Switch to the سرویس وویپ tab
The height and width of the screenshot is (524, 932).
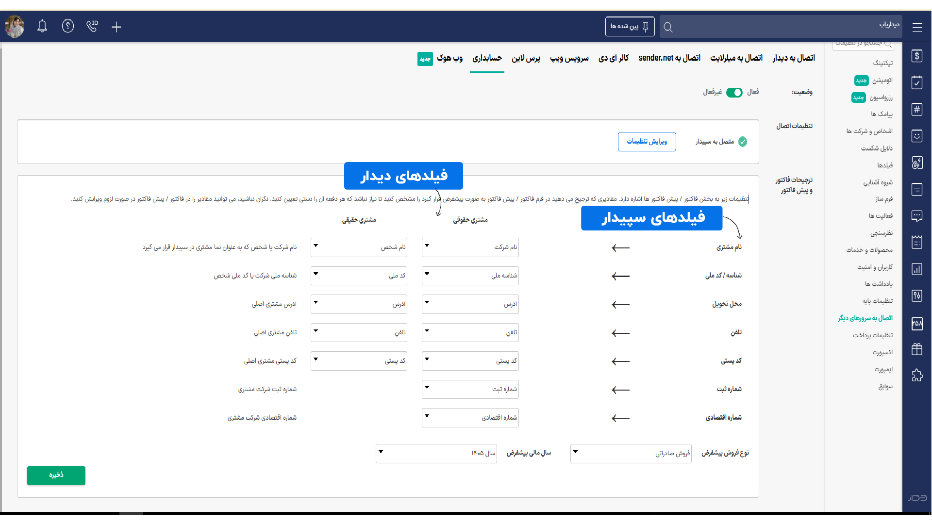(x=569, y=58)
